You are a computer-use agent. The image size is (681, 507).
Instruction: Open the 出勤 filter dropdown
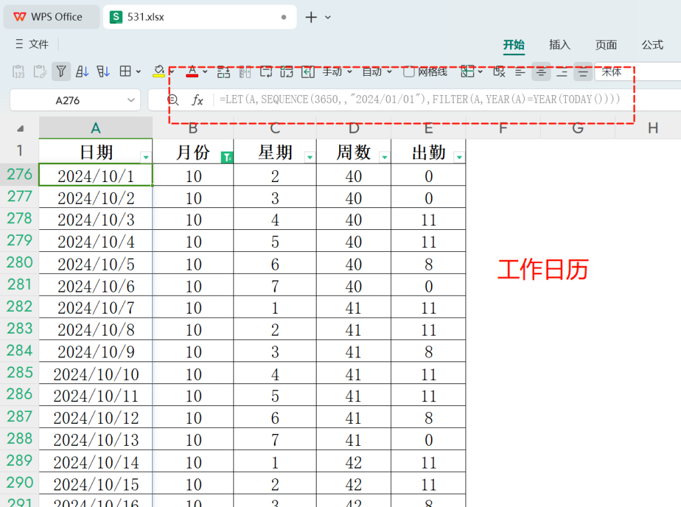click(x=459, y=157)
